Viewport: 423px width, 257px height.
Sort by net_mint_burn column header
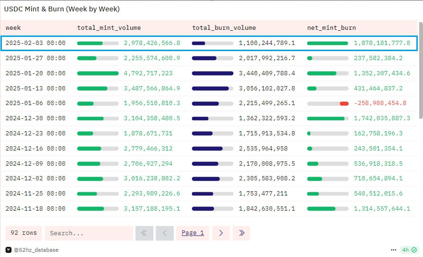tap(331, 28)
